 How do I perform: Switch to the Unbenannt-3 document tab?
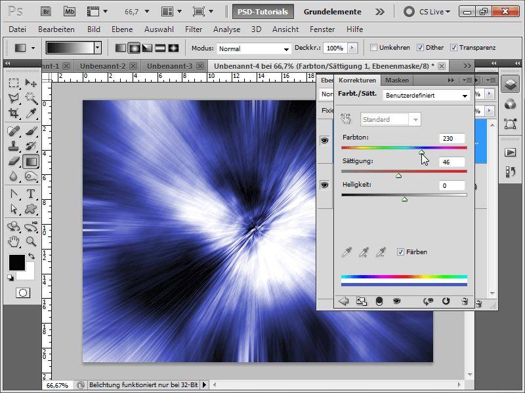pyautogui.click(x=169, y=66)
